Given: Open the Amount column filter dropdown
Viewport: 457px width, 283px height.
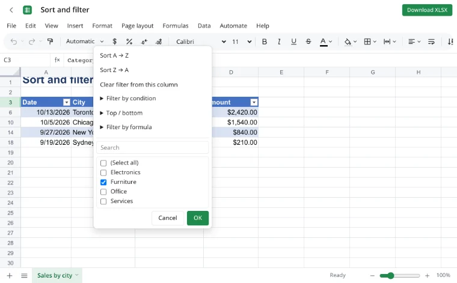Looking at the screenshot, I should tap(254, 102).
